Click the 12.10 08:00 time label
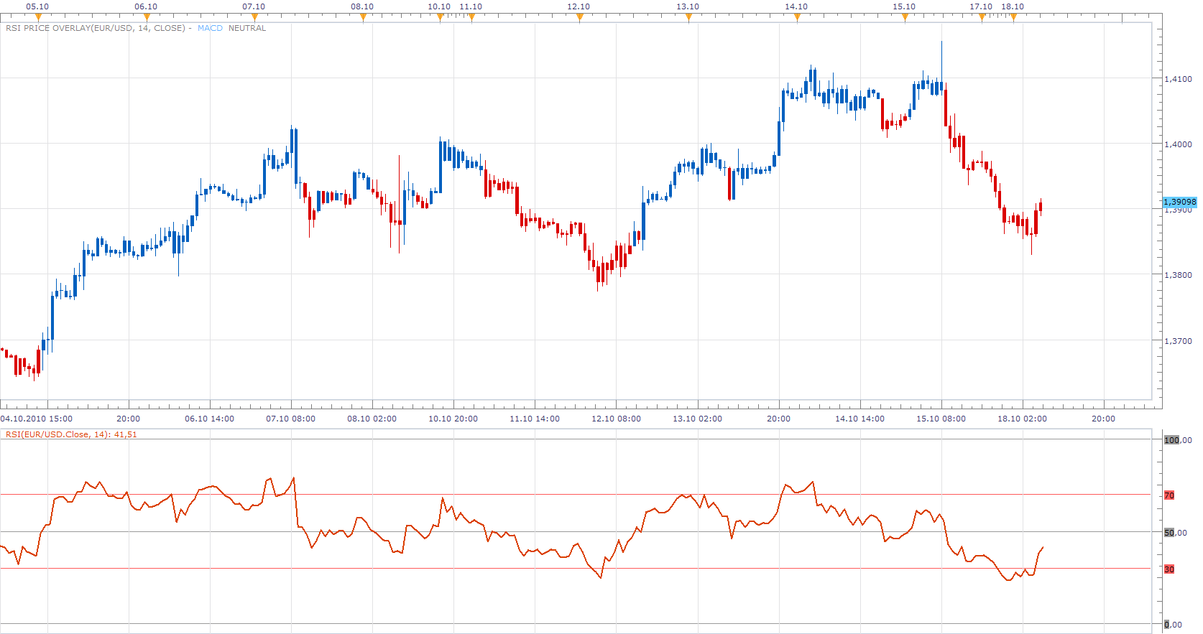This screenshot has height=634, width=1203. click(617, 419)
